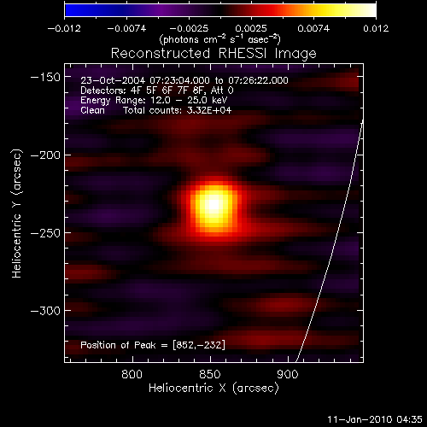Click the colorbar label '-0.0074'
This screenshot has height=427, width=427.
point(126,28)
